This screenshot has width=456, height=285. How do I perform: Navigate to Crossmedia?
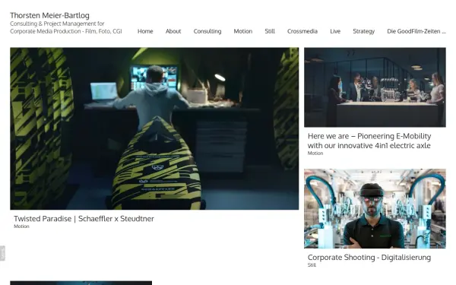tap(302, 31)
